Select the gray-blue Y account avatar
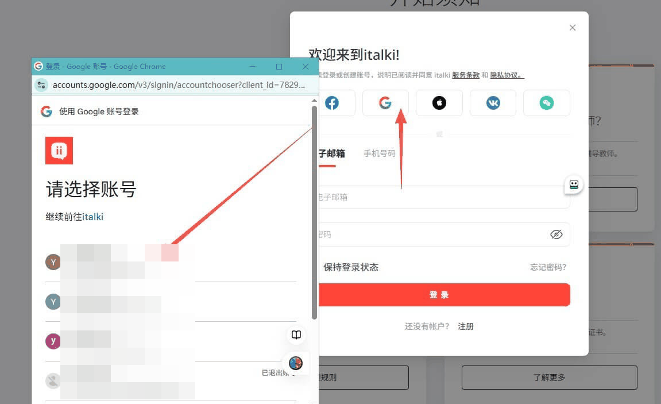Image resolution: width=661 pixels, height=404 pixels. coord(53,302)
